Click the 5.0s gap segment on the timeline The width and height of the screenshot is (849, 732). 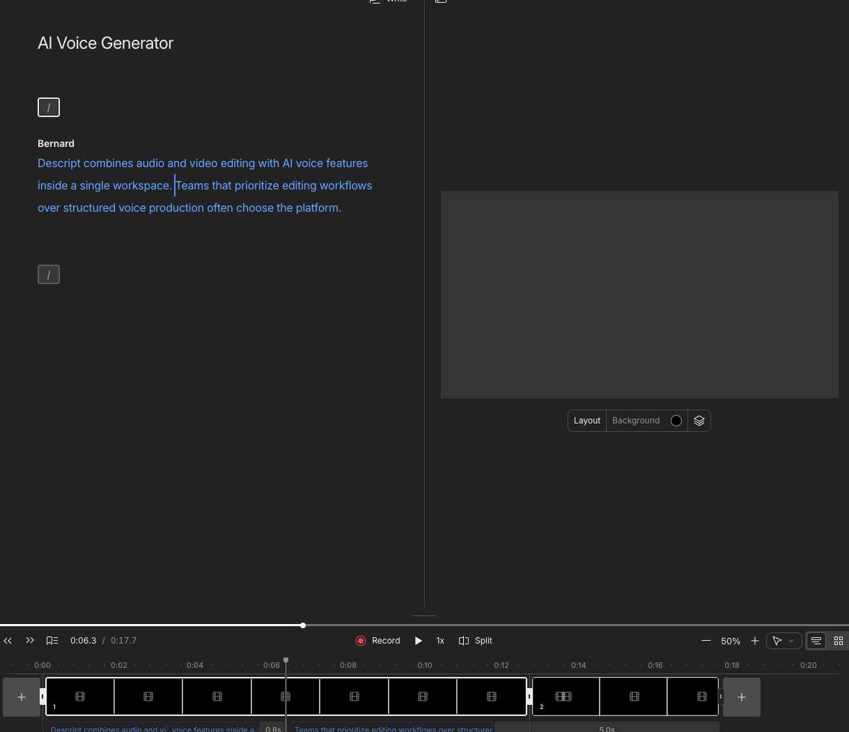[607, 728]
